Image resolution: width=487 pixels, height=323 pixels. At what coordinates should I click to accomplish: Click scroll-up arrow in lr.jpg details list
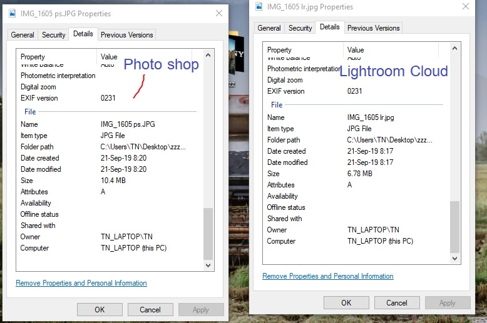pos(454,48)
